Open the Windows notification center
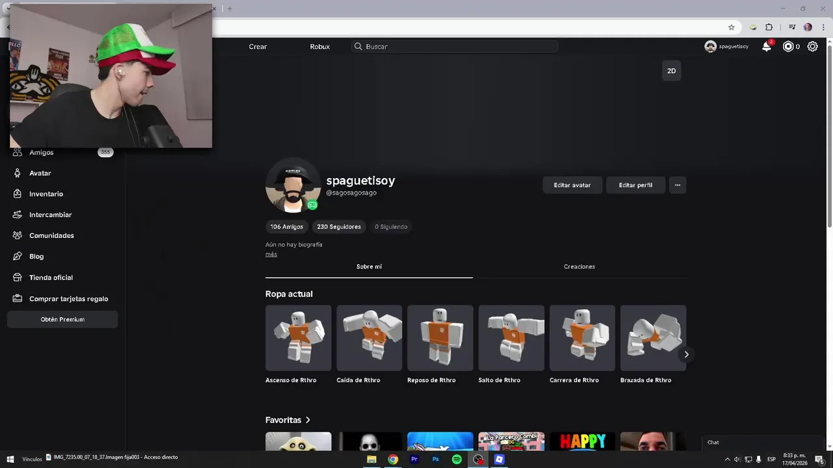The image size is (833, 468). point(819,459)
